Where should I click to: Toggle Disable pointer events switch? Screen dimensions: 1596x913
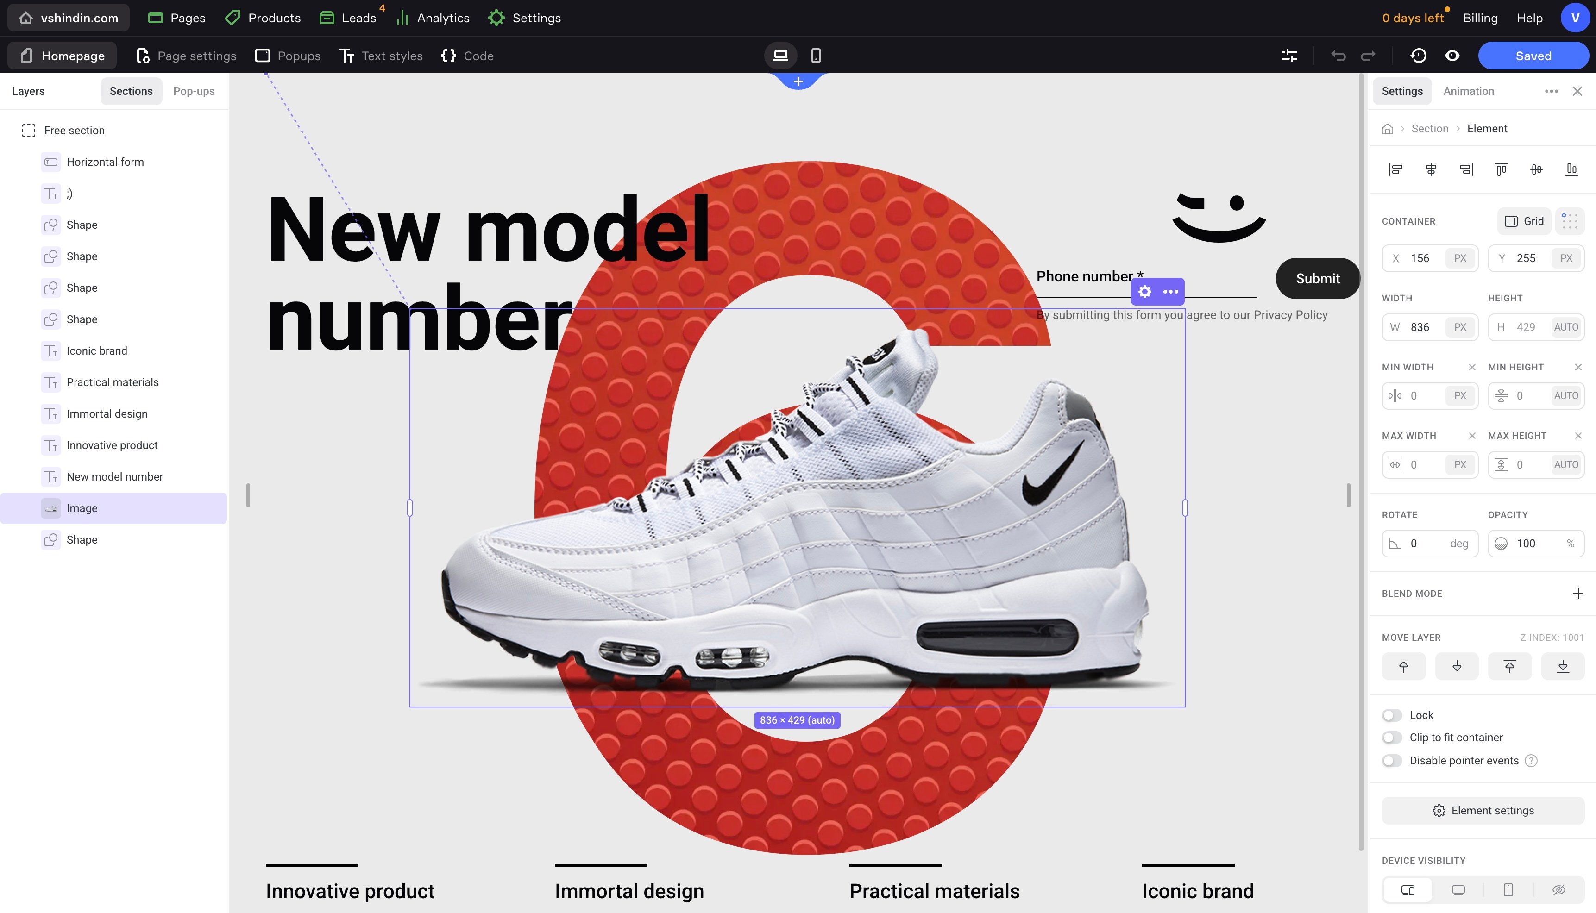(1392, 761)
